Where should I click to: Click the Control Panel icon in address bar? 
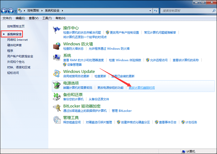coord(20,11)
